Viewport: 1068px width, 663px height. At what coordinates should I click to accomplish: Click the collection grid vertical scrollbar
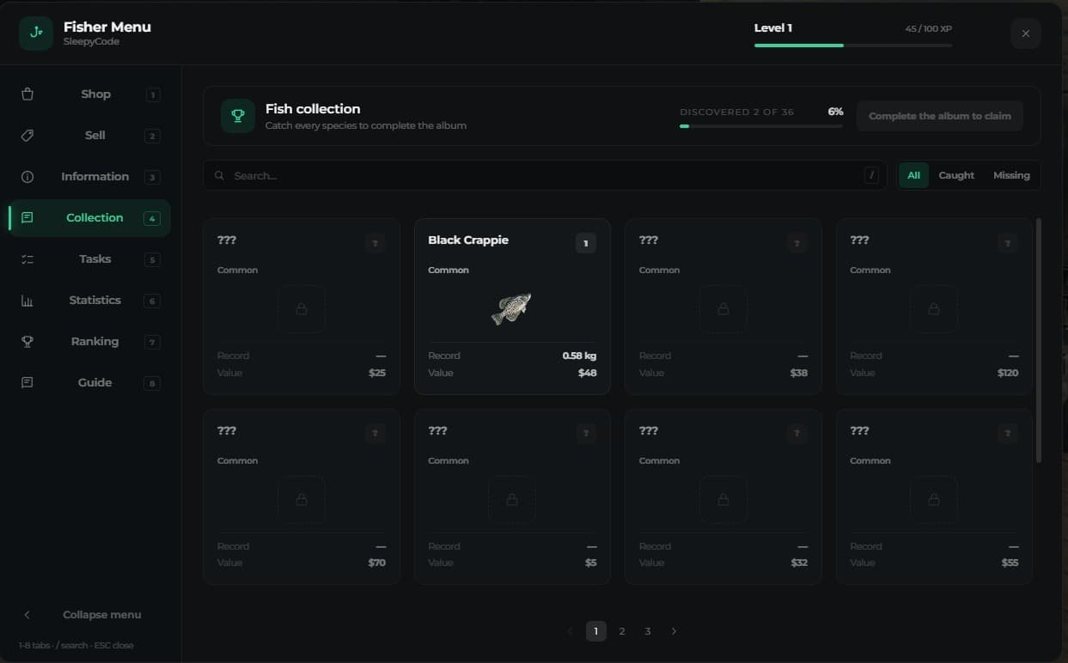1039,341
